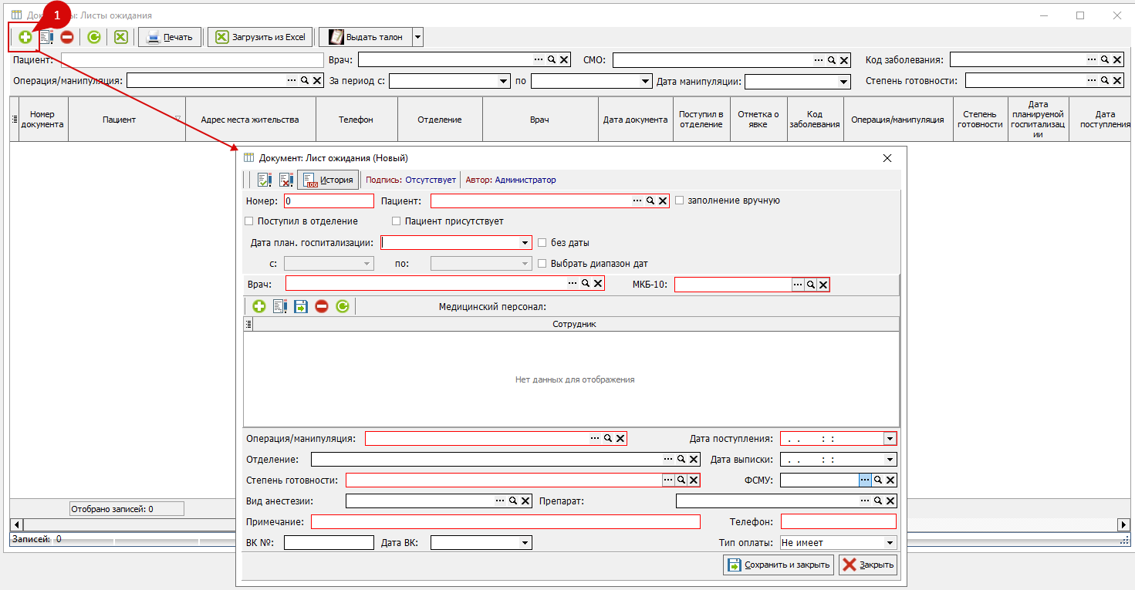The width and height of the screenshot is (1135, 590).
Task: Click the right arrow of the horizontal scrollbar
Action: tap(1123, 524)
